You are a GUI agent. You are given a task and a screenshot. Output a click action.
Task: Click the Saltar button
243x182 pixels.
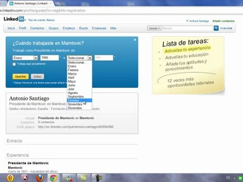(x=37, y=76)
